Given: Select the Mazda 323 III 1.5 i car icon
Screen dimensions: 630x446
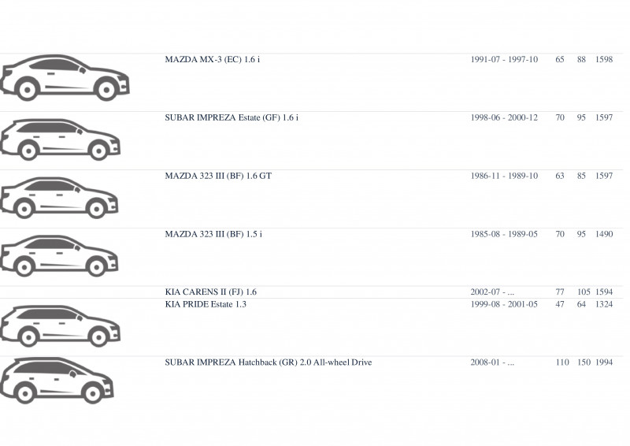Looking at the screenshot, I should [x=59, y=256].
